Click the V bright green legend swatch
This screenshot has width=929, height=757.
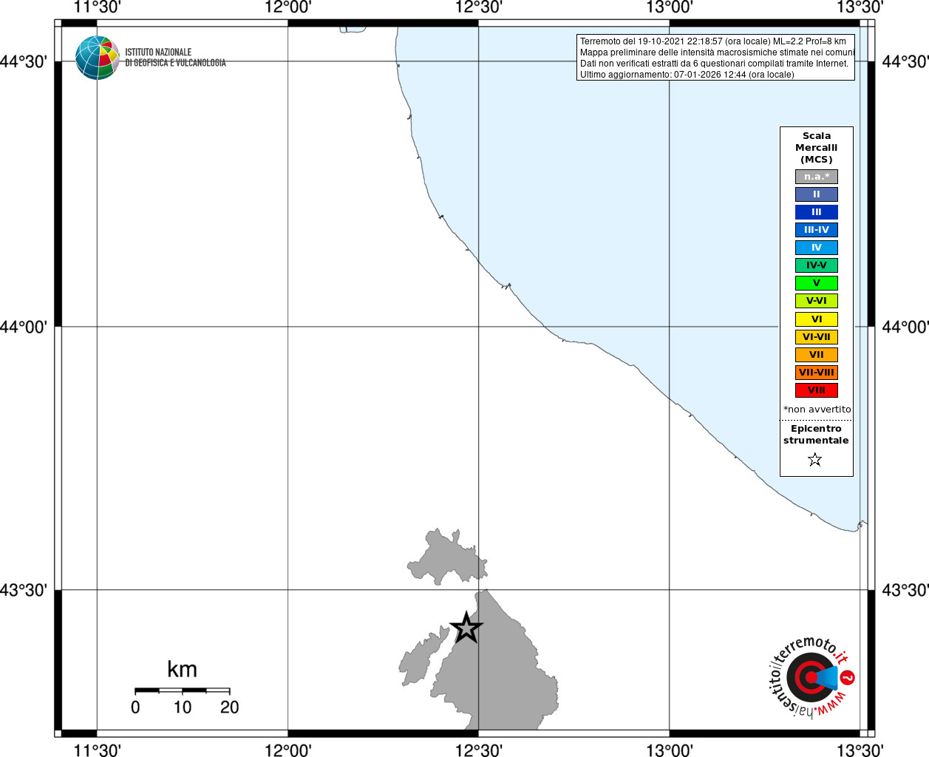click(817, 283)
